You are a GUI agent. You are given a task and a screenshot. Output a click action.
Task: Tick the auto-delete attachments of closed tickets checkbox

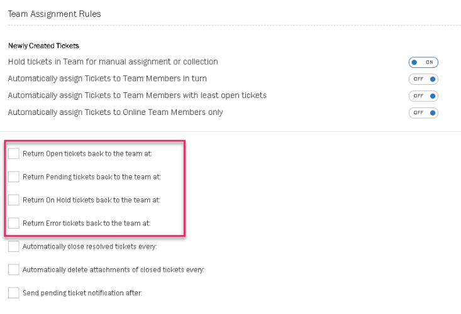point(14,269)
